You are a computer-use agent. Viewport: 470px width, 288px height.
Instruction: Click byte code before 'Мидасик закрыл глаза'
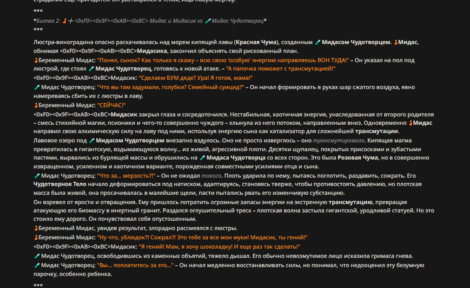72,115
